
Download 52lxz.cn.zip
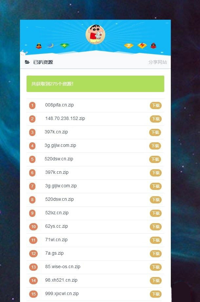click(156, 213)
